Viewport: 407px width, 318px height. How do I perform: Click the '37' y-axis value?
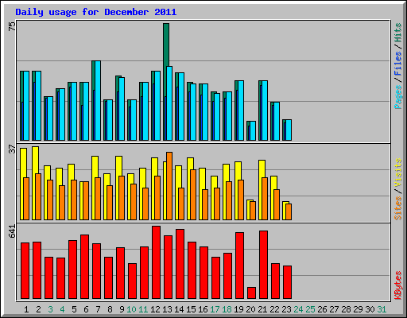pos(12,149)
